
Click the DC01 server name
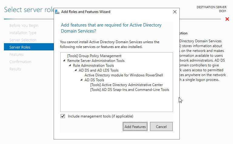coord(223,11)
